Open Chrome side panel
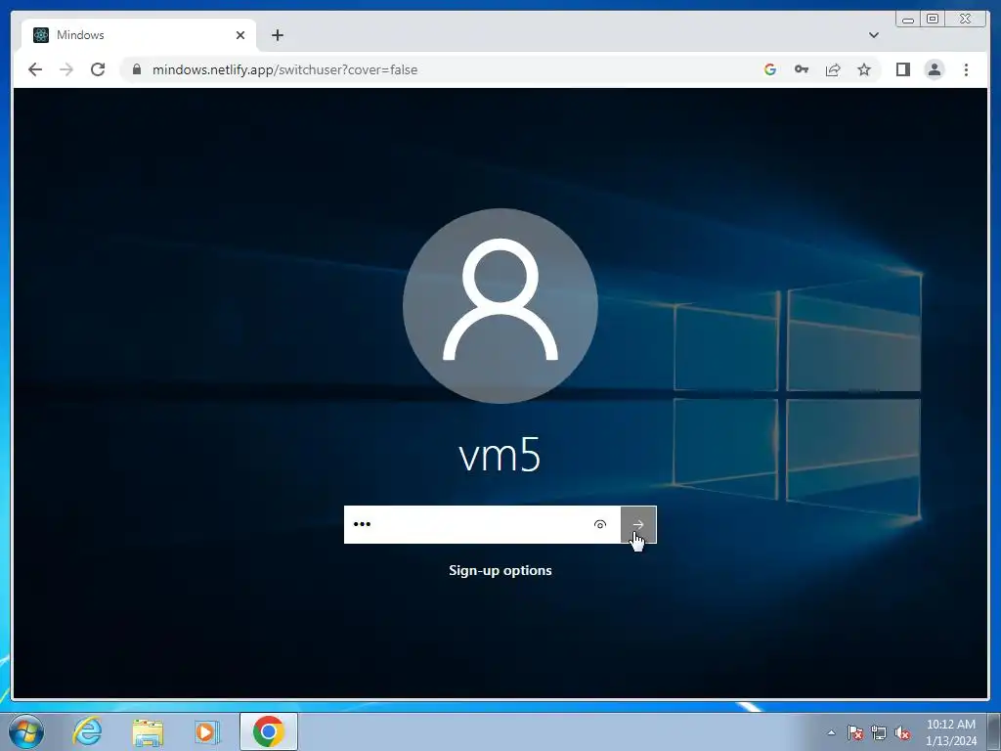Viewport: 1001px width, 751px height. tap(902, 69)
